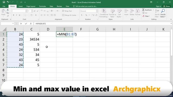Click the Tell me what you want box
The image size is (173, 97).
[85, 6]
